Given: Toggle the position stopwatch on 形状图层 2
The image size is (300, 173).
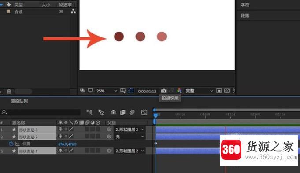Looking at the screenshot, I should pyautogui.click(x=11, y=144).
